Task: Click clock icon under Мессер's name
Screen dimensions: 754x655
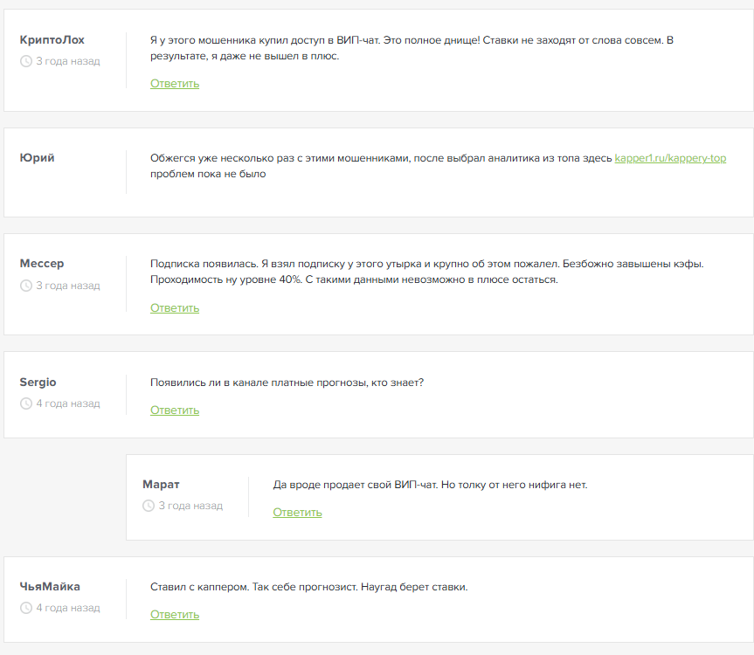Action: pyautogui.click(x=26, y=286)
